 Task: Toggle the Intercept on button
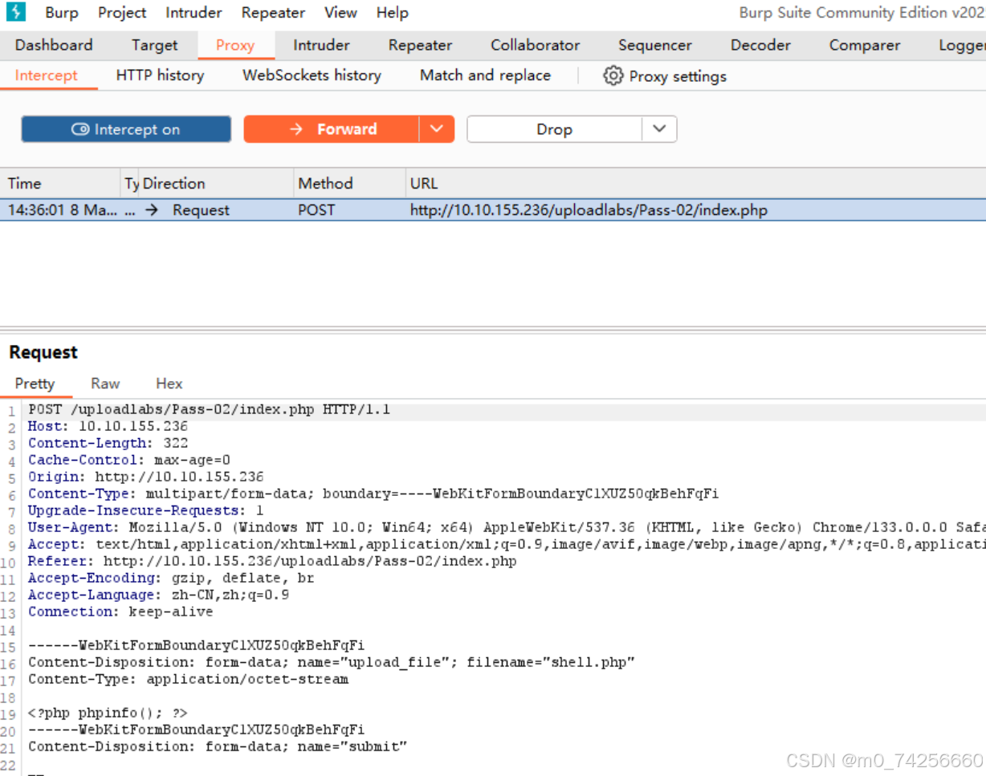click(126, 129)
